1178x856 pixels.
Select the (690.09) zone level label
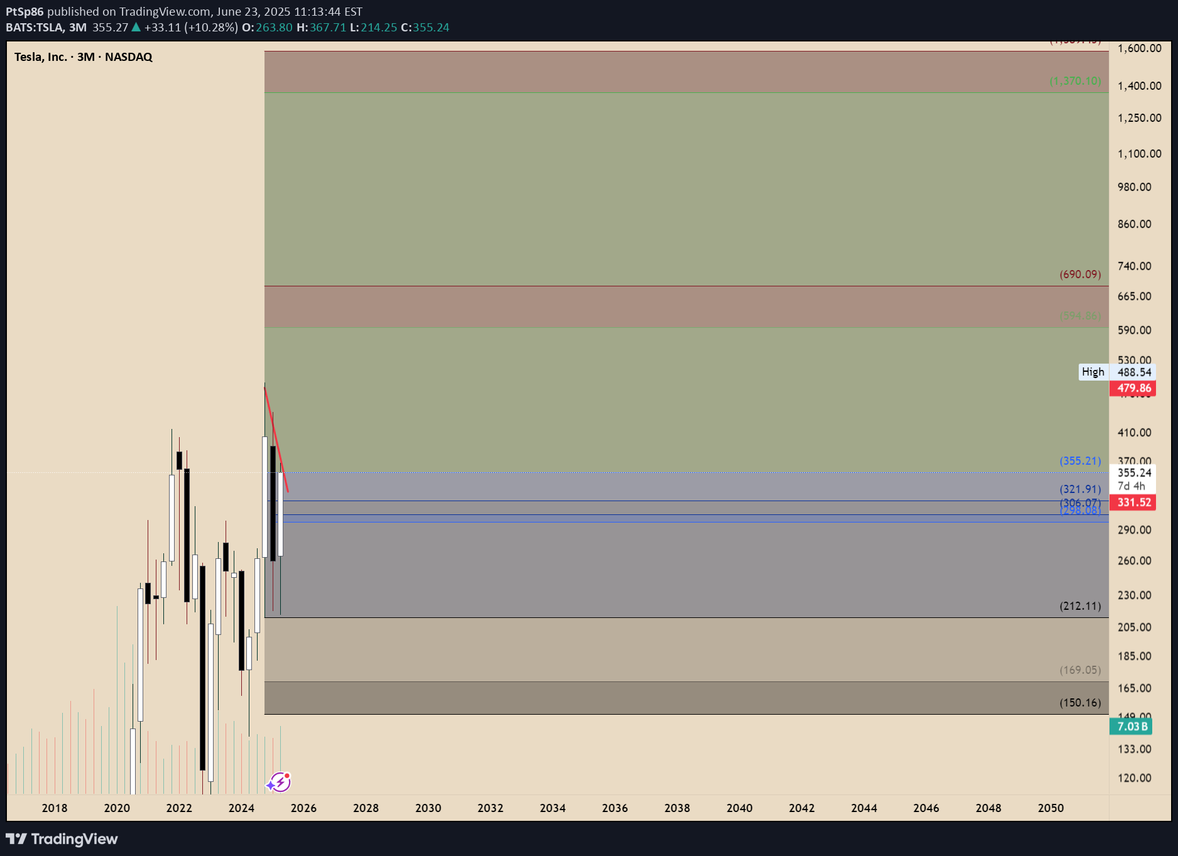pos(1080,274)
